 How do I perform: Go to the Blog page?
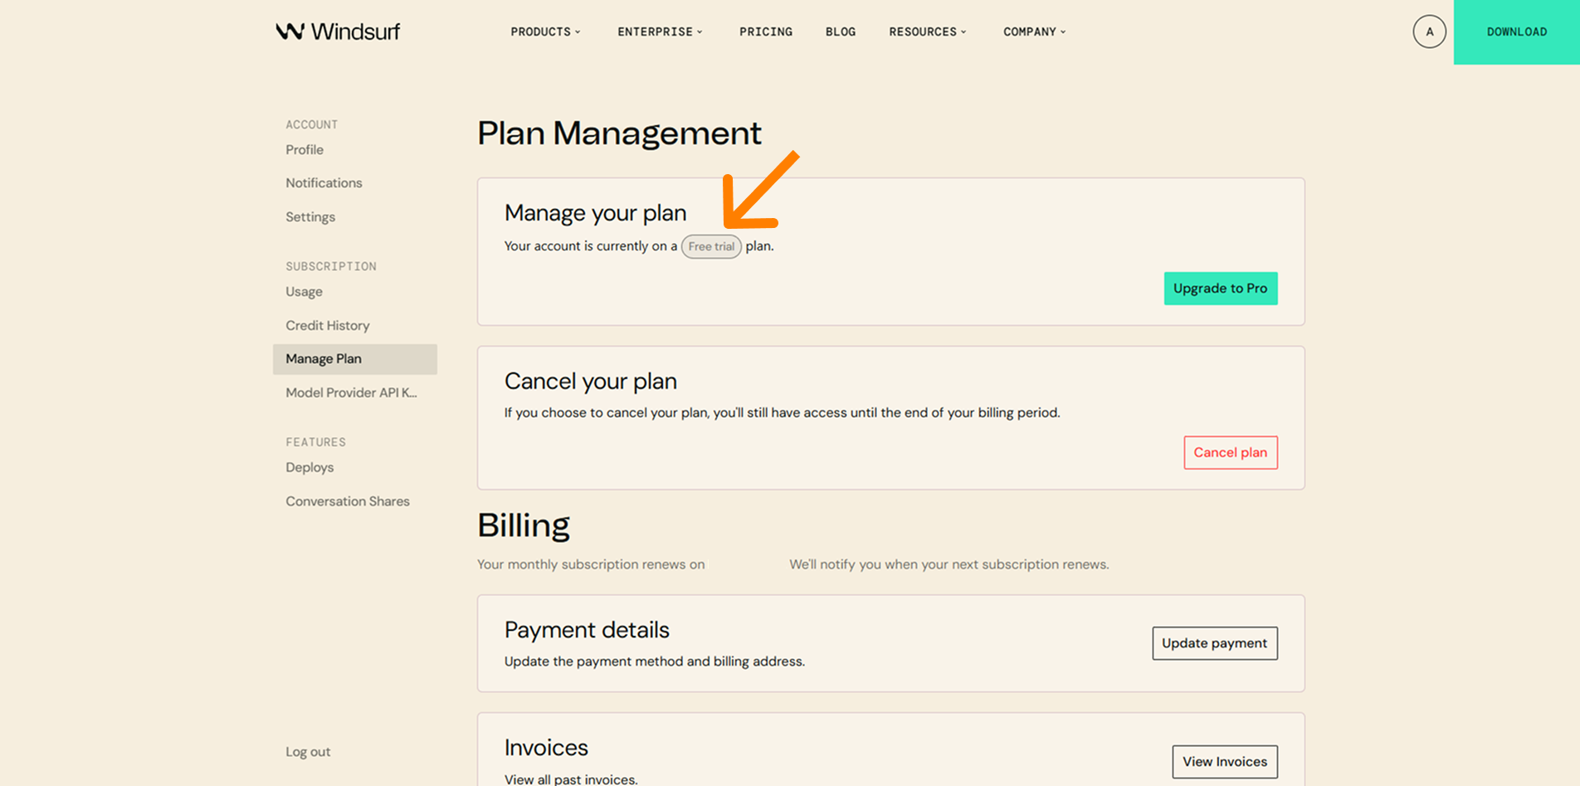840,32
